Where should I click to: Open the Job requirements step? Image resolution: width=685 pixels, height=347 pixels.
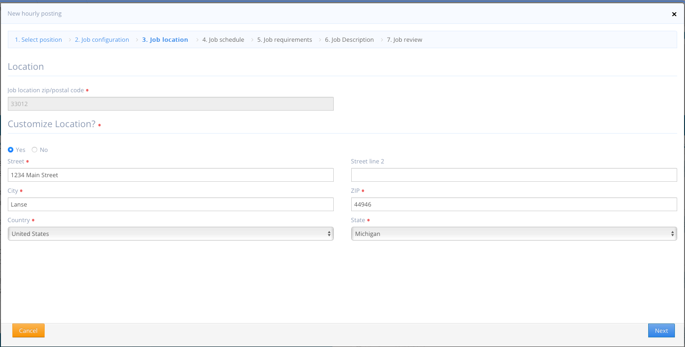285,39
